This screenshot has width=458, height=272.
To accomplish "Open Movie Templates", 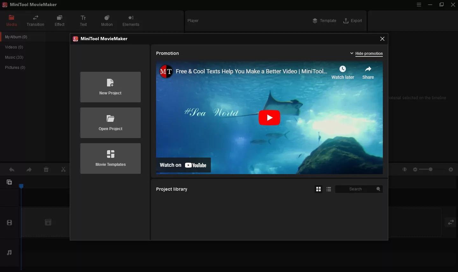I will (x=110, y=158).
